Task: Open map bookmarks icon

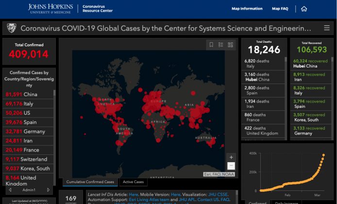Action: click(x=211, y=45)
